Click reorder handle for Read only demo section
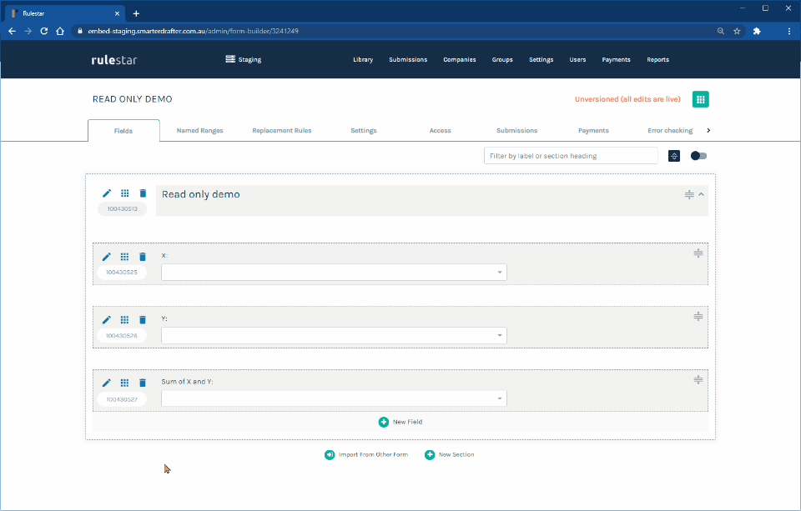The height and width of the screenshot is (511, 801). (x=689, y=194)
